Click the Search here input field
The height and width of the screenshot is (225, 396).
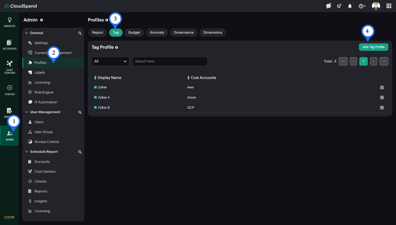[170, 61]
